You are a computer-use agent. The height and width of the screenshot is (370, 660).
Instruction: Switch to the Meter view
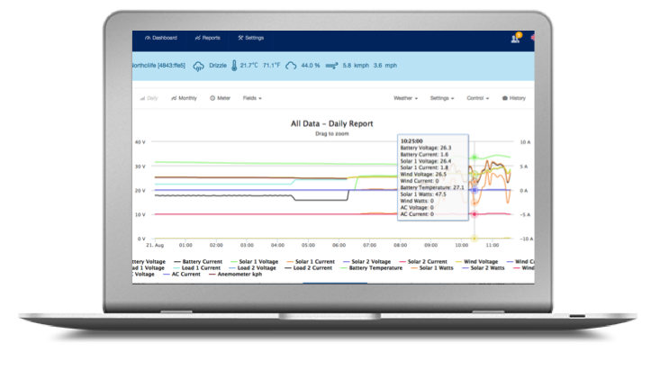pyautogui.click(x=221, y=97)
